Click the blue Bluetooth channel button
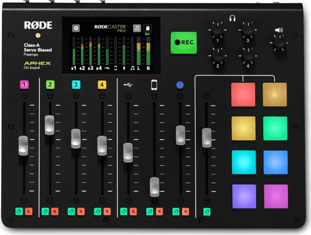311x235 pixels. (x=180, y=85)
